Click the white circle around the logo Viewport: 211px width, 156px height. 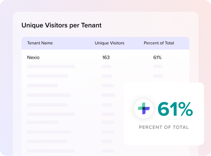tap(143, 108)
